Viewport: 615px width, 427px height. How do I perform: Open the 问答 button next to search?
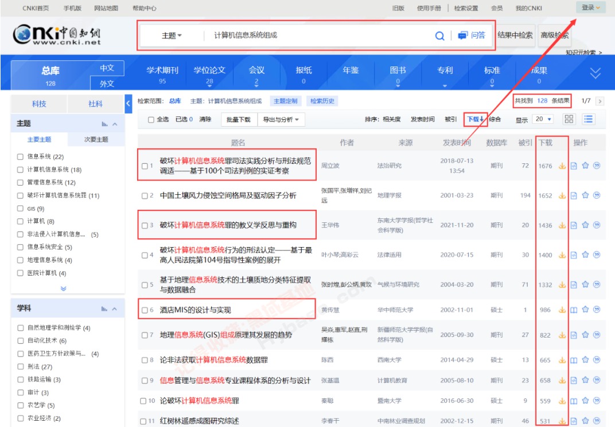tap(472, 36)
